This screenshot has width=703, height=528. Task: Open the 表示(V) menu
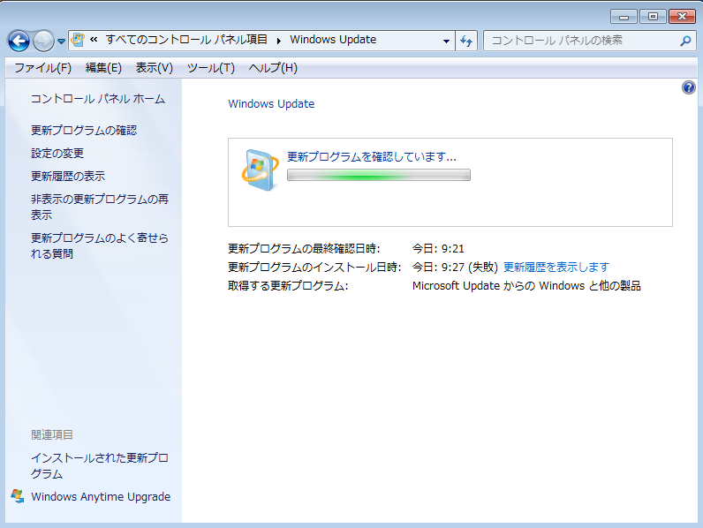coord(155,68)
